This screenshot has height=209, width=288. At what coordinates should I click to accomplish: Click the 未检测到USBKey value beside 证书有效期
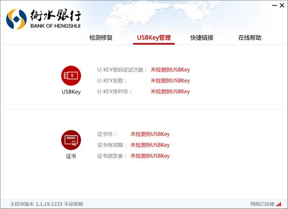150,145
